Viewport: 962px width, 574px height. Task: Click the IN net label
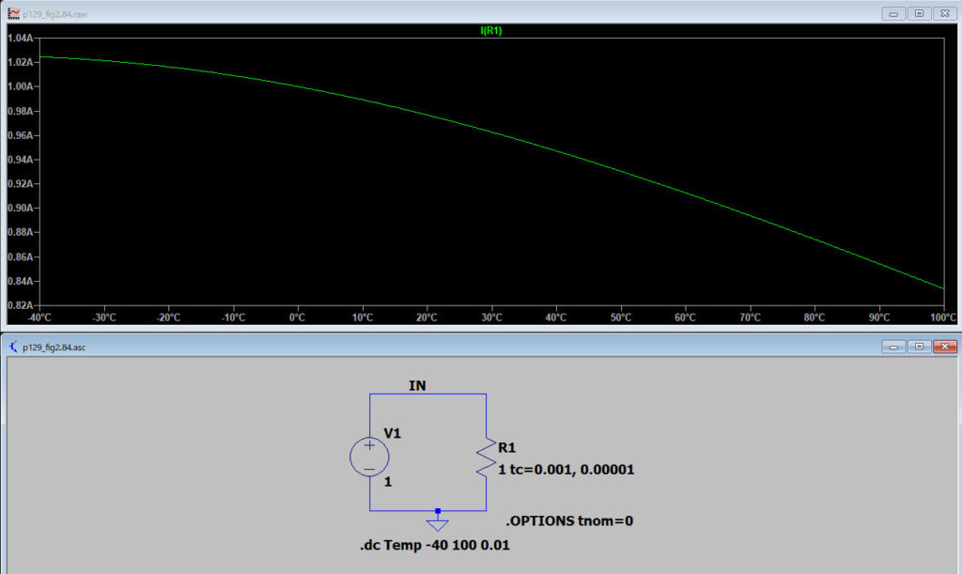[418, 385]
